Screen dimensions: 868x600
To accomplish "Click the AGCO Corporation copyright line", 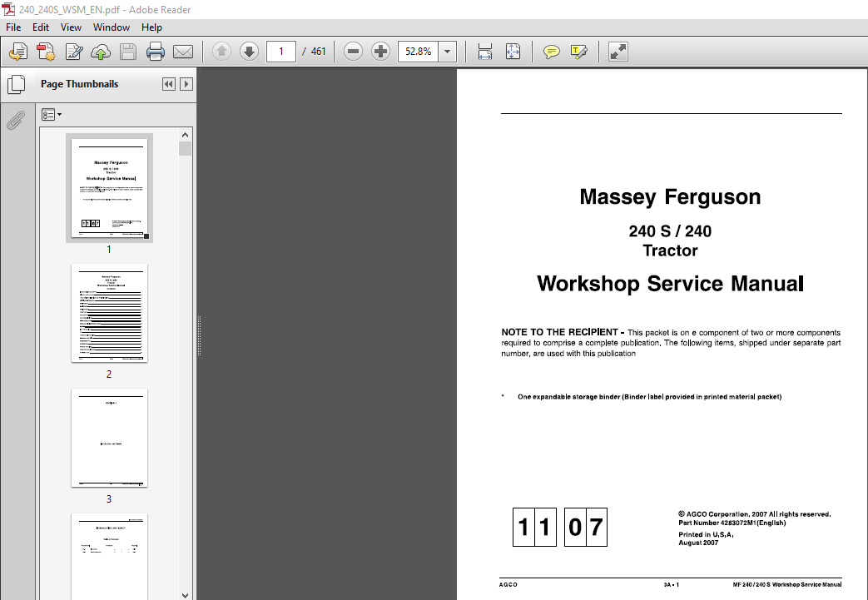I will pos(755,514).
